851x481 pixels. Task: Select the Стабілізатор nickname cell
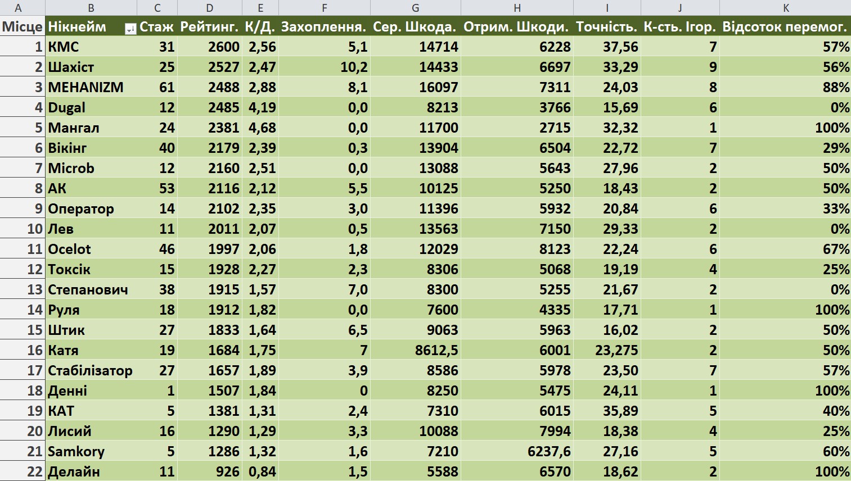pyautogui.click(x=90, y=370)
